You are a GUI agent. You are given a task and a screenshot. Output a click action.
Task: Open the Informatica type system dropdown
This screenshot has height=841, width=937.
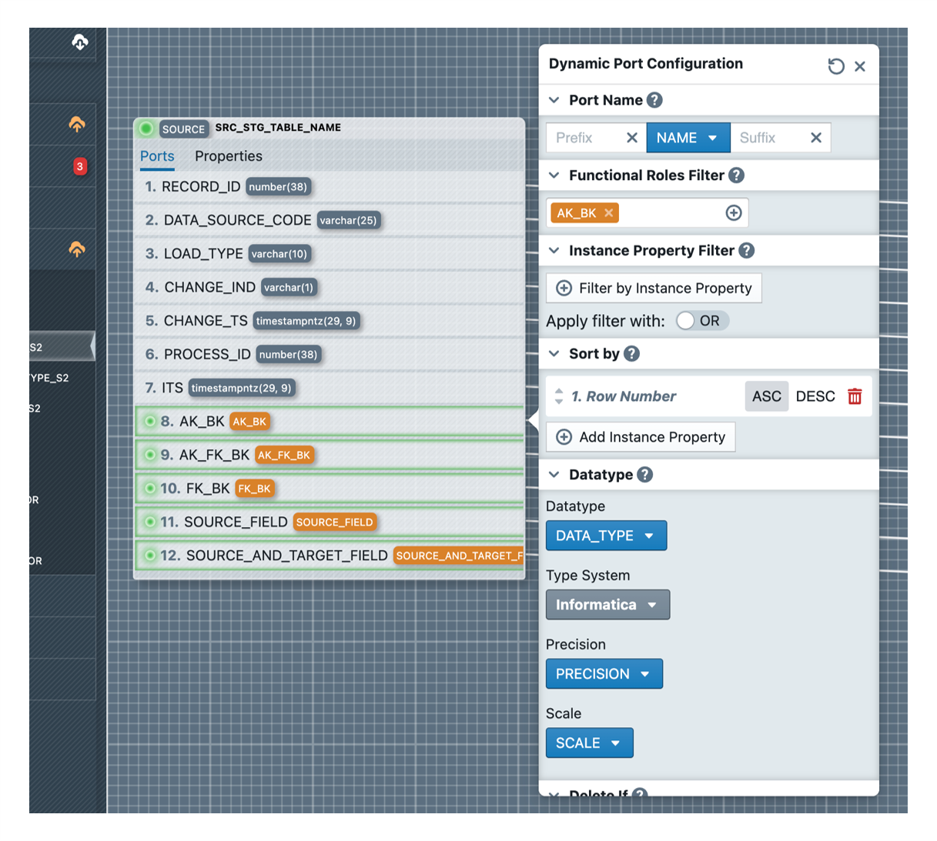click(607, 605)
